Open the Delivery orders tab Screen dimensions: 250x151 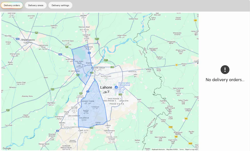coord(12,5)
